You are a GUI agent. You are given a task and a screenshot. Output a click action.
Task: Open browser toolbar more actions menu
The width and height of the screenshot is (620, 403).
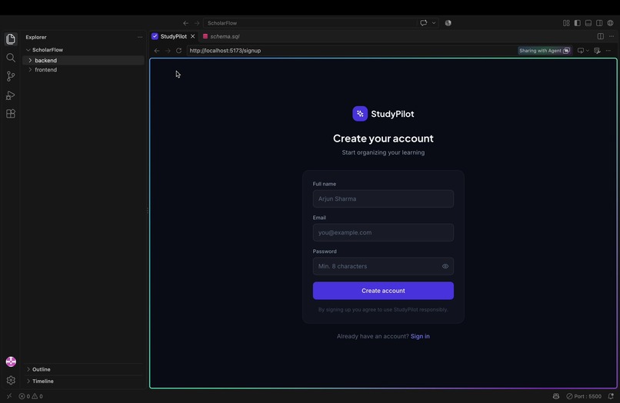[608, 51]
